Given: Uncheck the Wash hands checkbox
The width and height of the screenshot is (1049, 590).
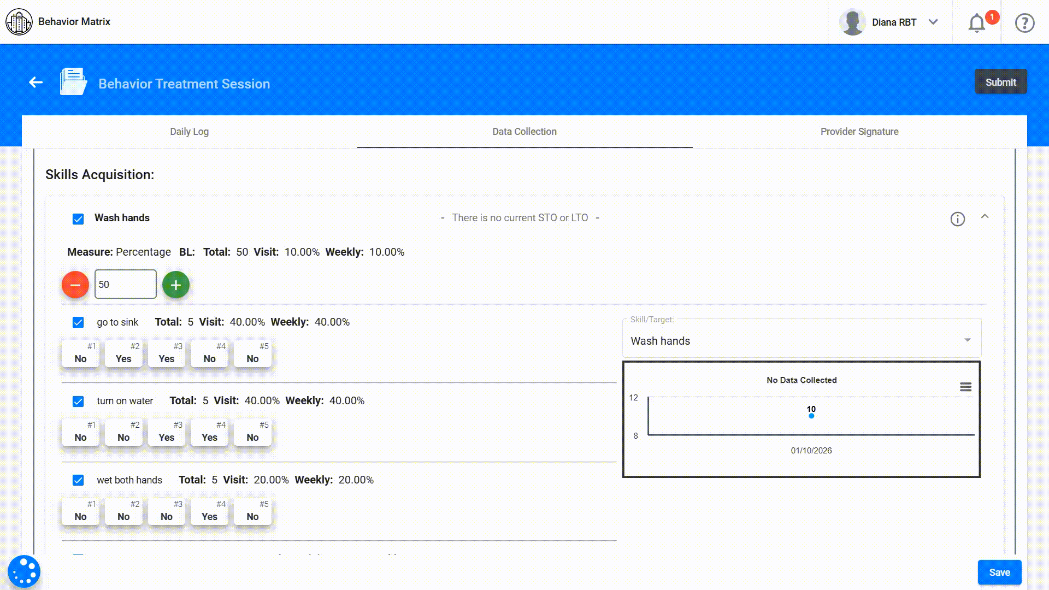Looking at the screenshot, I should [x=78, y=219].
